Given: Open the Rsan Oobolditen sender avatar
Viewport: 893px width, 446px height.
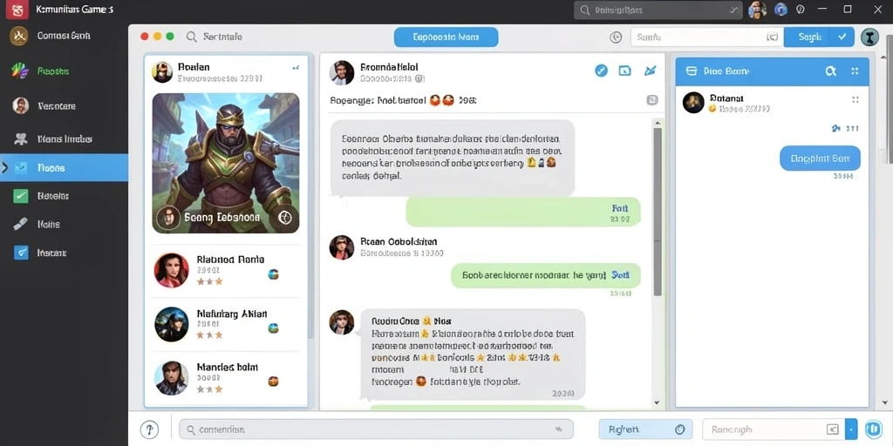Looking at the screenshot, I should click(x=342, y=247).
